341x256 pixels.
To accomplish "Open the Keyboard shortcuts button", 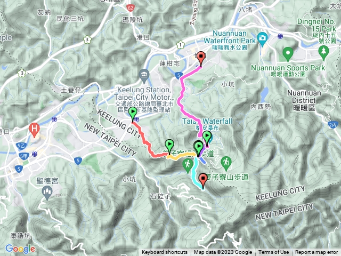I will click(x=165, y=252).
